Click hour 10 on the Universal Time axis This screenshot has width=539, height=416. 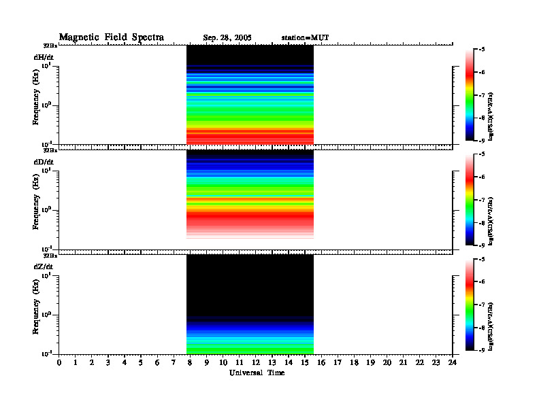pos(223,363)
